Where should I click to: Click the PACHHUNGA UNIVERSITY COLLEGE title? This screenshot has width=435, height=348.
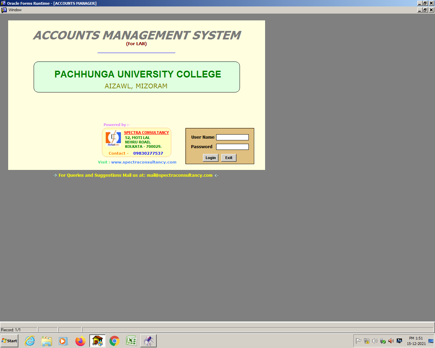138,74
